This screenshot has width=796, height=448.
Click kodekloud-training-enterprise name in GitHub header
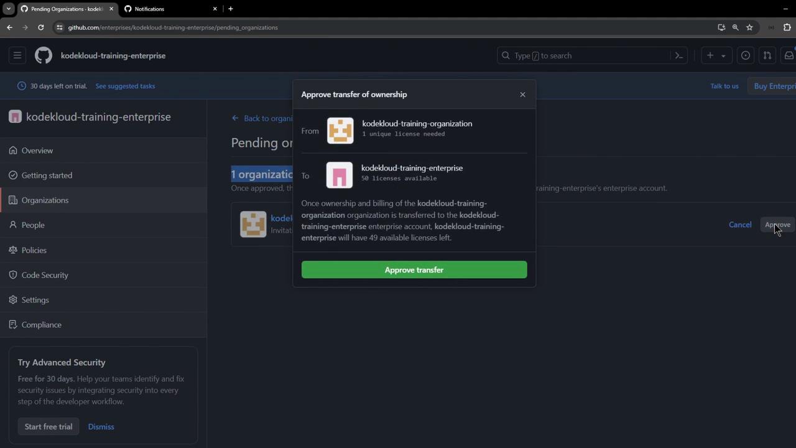pos(113,55)
